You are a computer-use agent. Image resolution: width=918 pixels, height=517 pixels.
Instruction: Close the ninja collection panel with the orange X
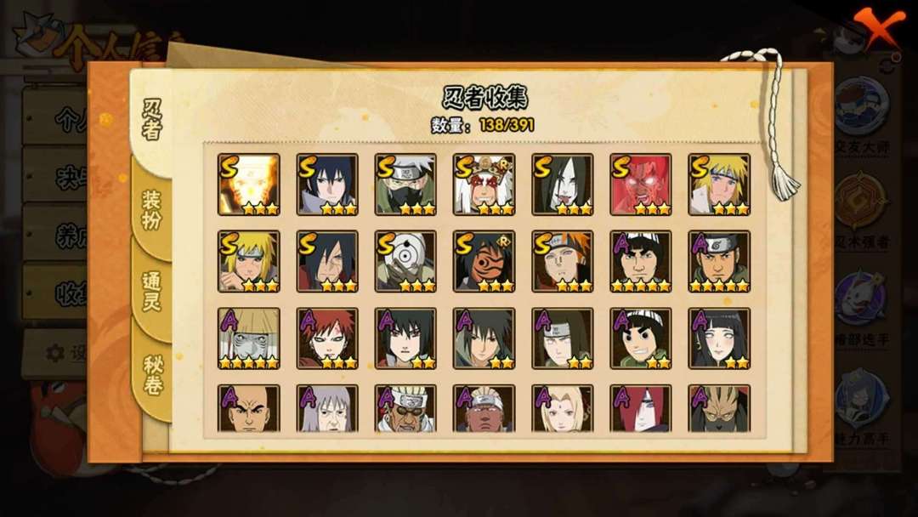880,27
